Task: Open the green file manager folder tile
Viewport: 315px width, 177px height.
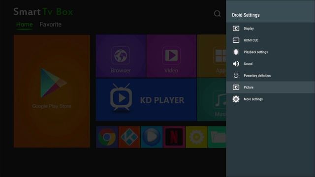Action: (217, 137)
